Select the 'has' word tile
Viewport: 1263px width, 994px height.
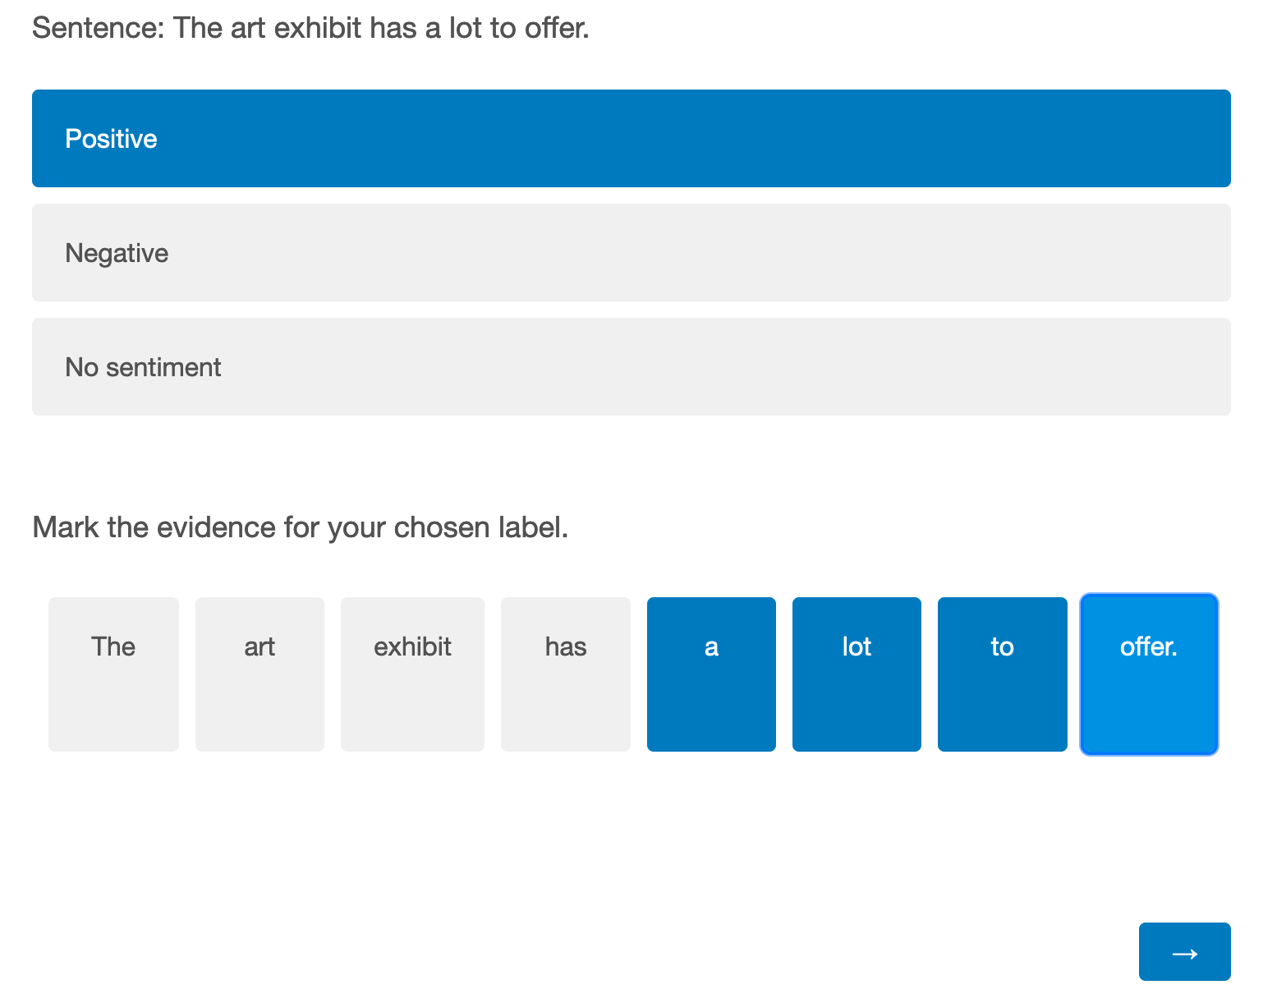tap(566, 674)
